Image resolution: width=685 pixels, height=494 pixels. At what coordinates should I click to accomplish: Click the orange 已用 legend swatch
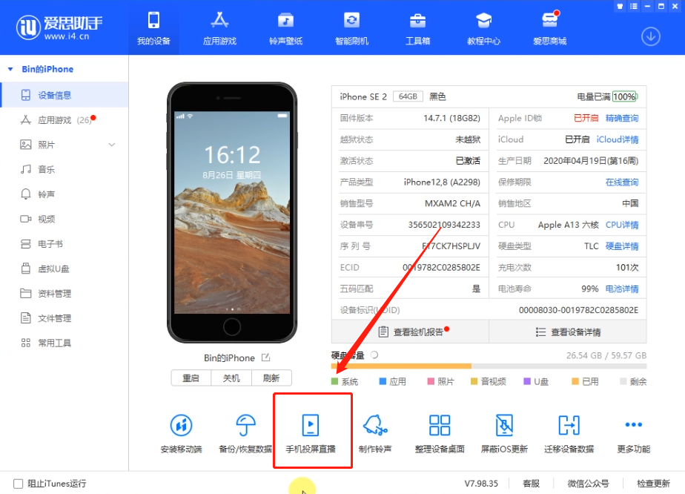[x=575, y=381]
